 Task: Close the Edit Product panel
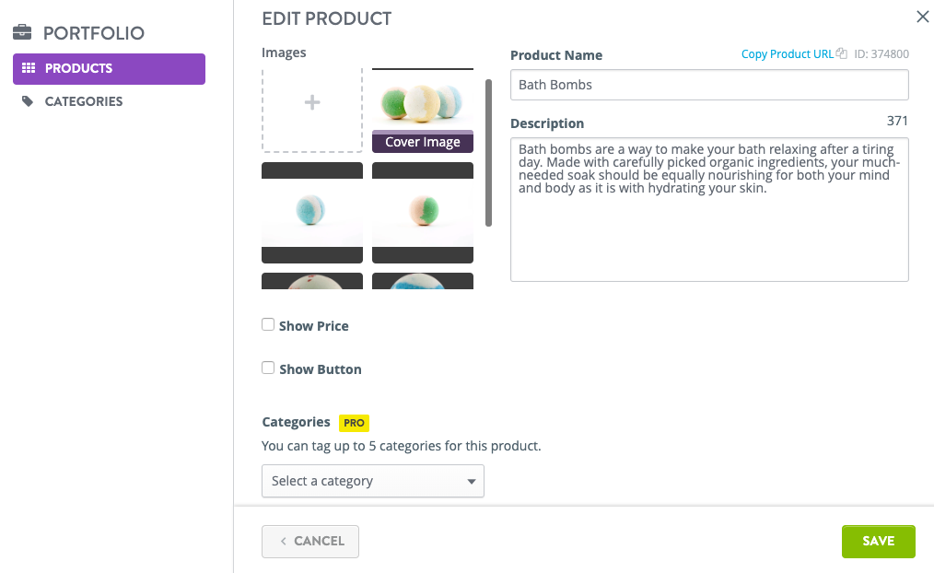pos(923,17)
